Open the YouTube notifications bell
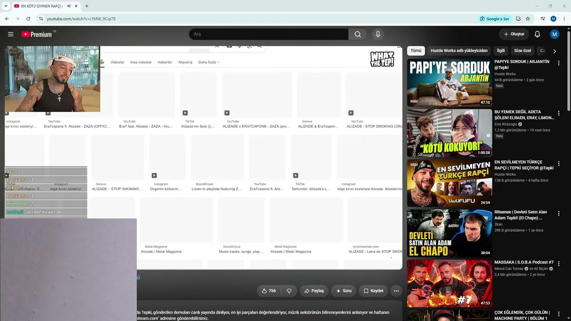 coord(538,34)
